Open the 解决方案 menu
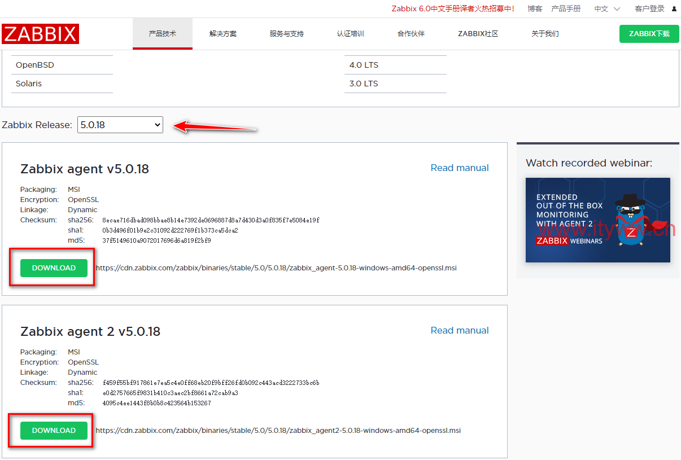Screen dimensions: 681x460 click(223, 34)
